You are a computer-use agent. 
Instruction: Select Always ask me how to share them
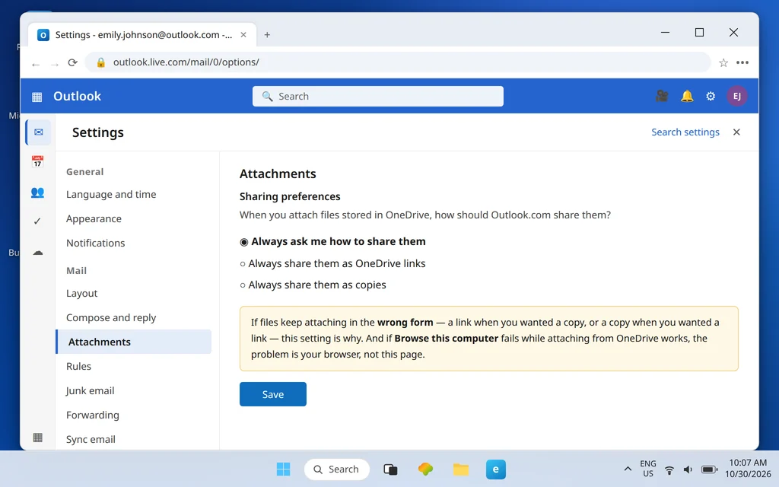(x=332, y=241)
